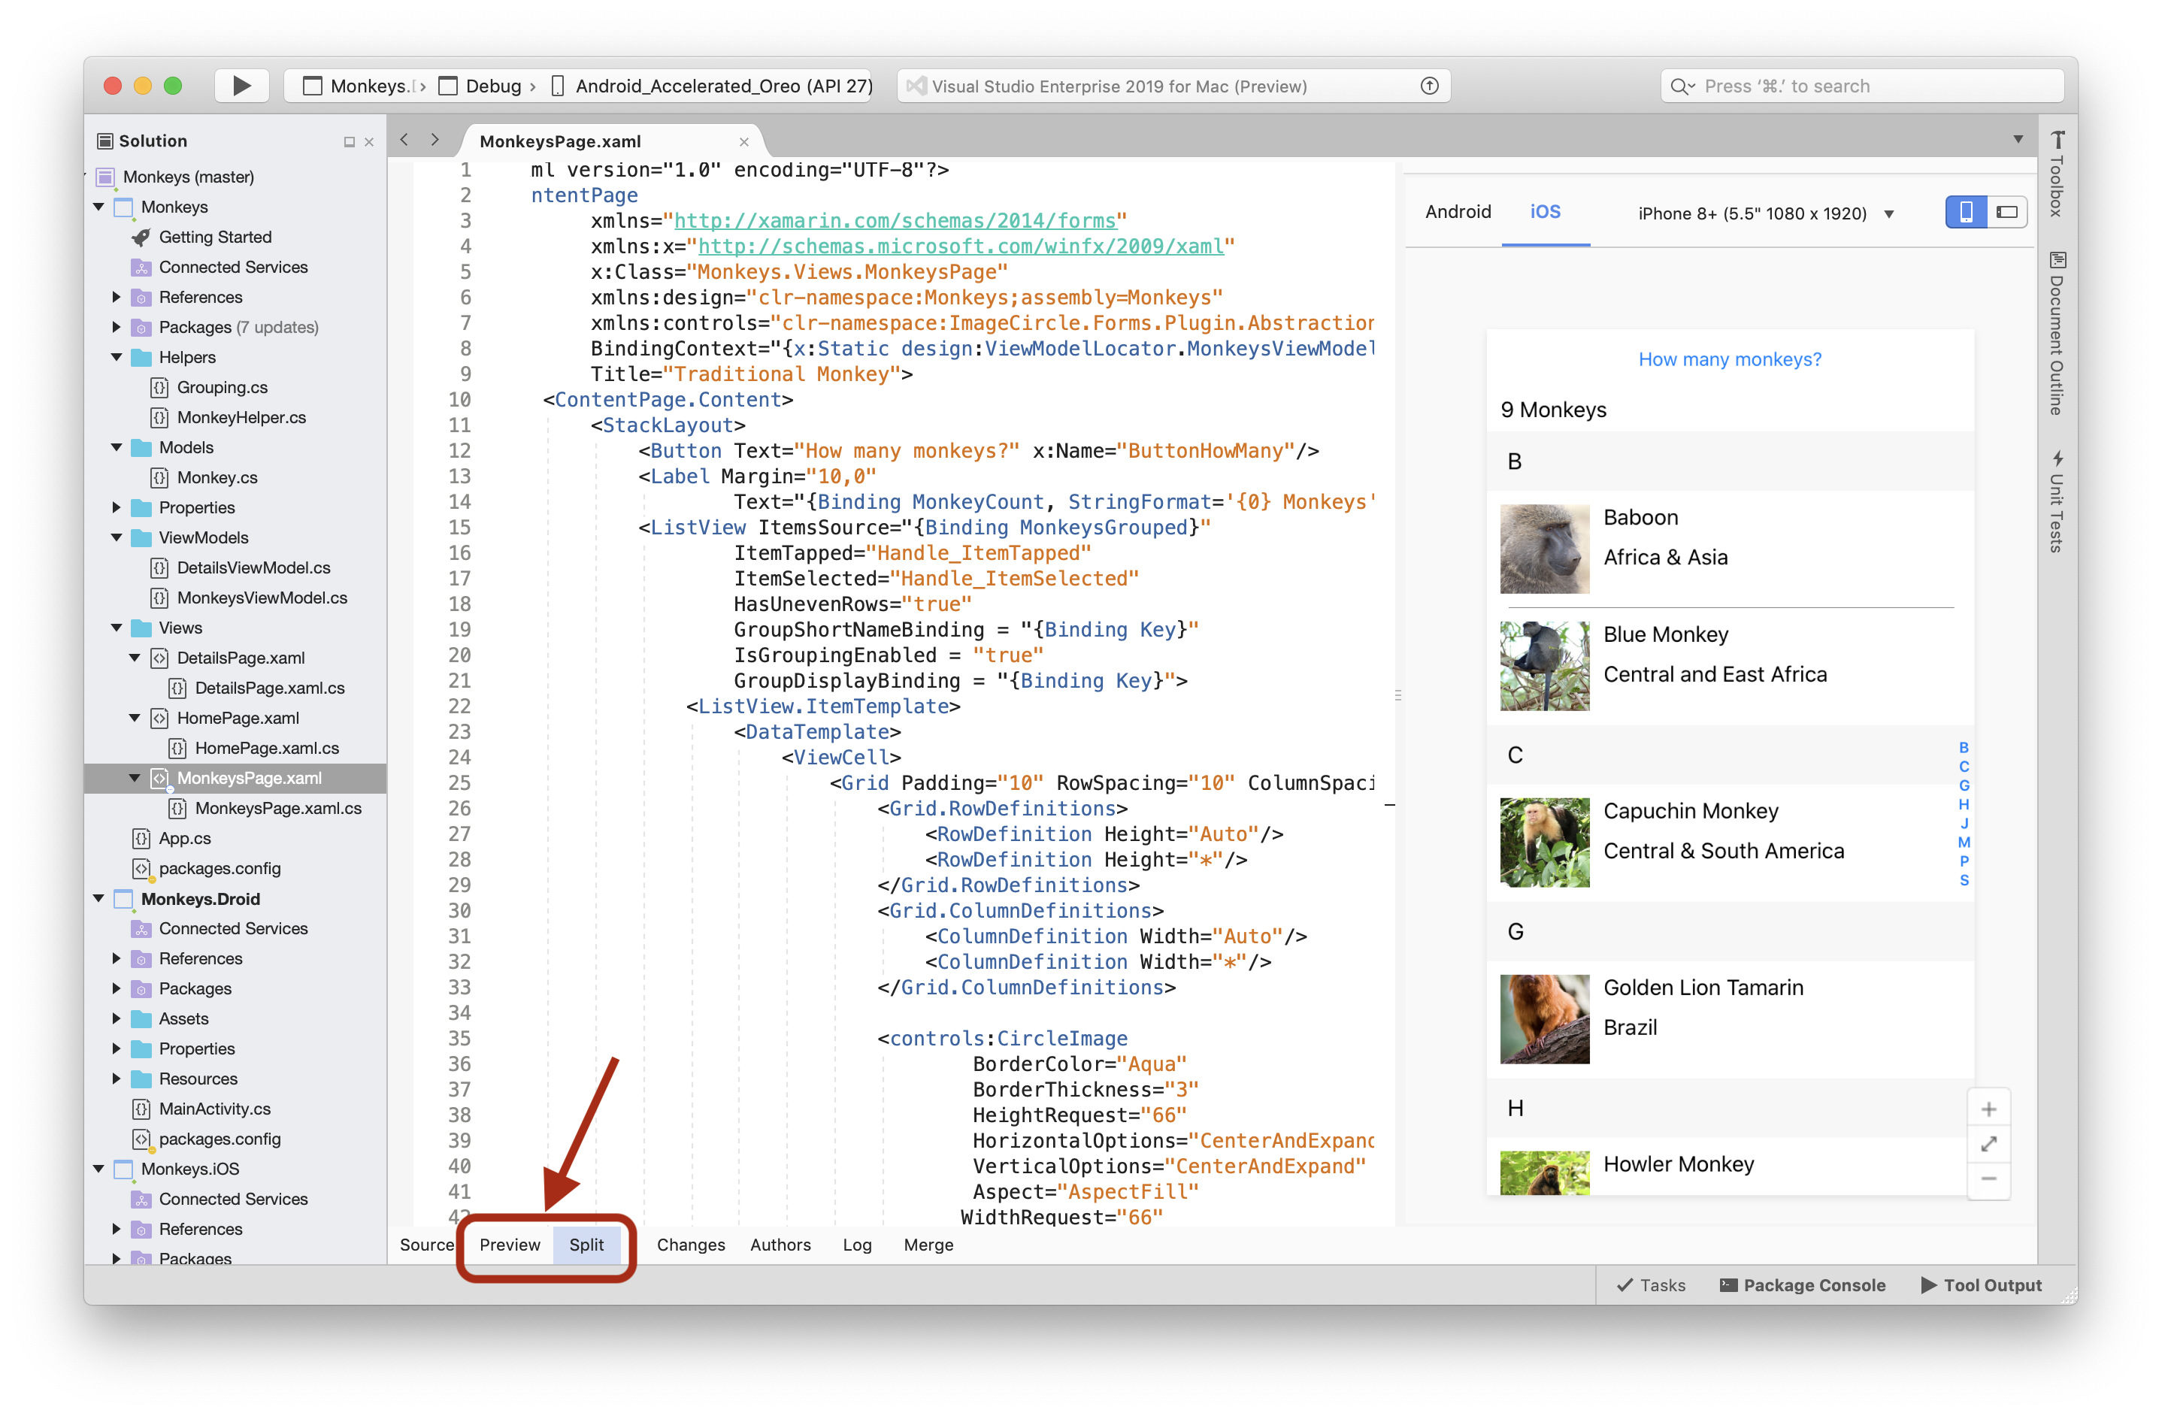The height and width of the screenshot is (1416, 2162).
Task: Select the Android preview platform
Action: (1457, 212)
